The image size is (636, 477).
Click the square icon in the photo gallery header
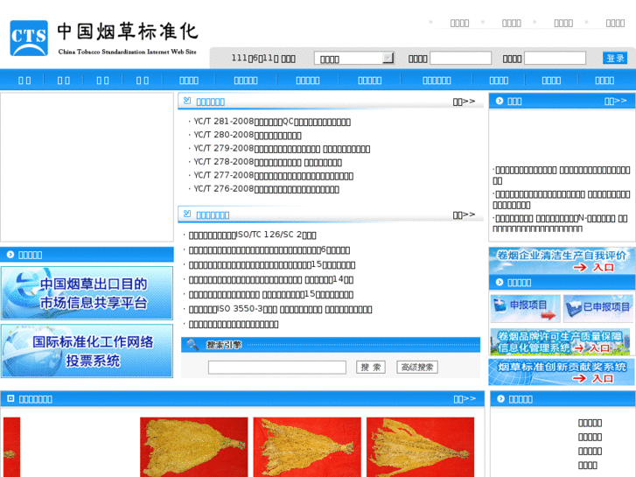point(10,398)
